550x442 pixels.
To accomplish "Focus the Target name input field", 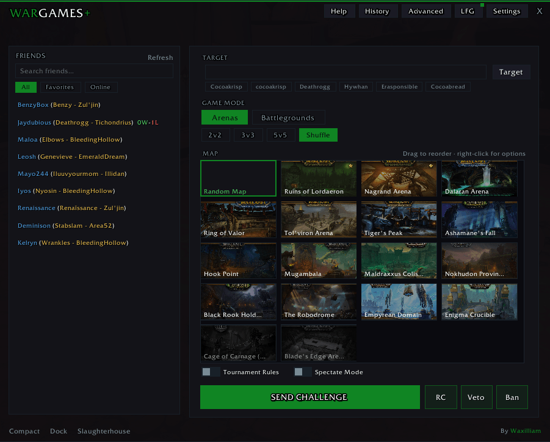I will (346, 72).
